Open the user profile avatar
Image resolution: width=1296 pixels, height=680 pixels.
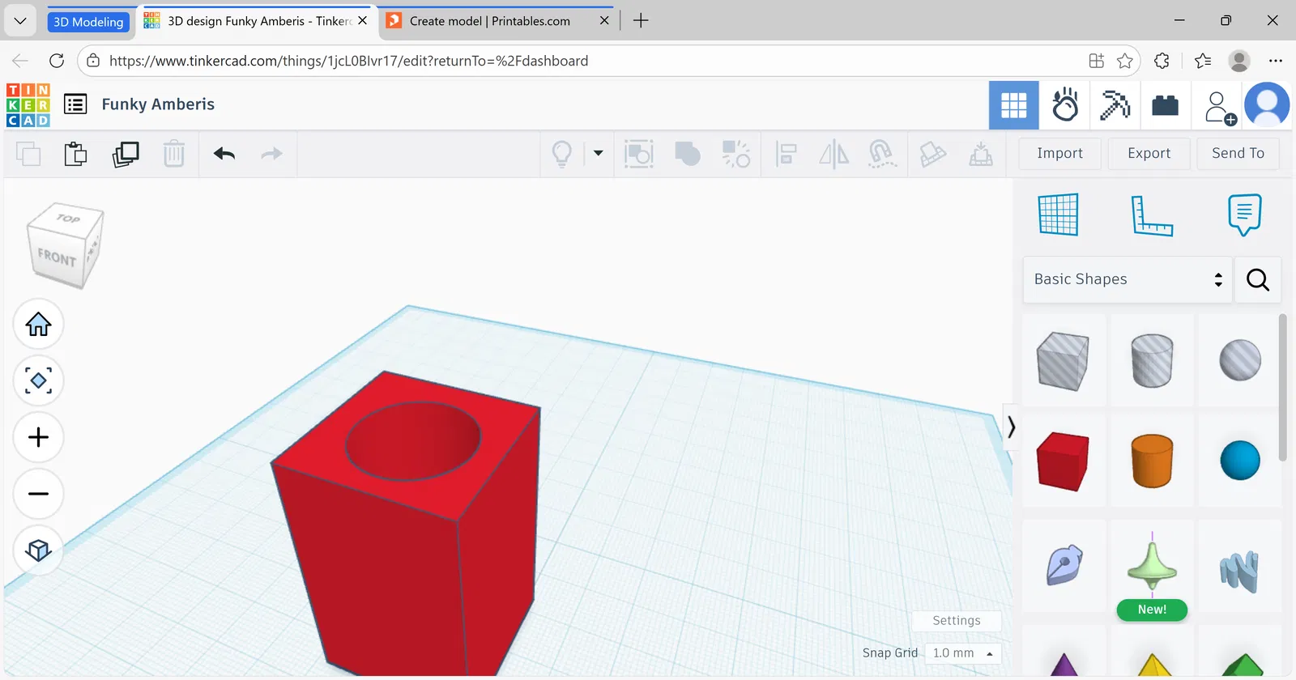[x=1267, y=105]
